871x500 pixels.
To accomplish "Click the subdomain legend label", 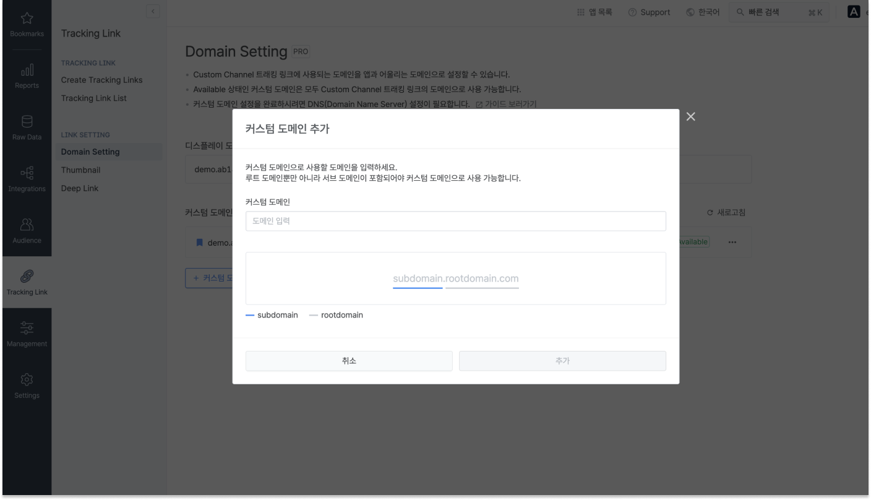I will tap(278, 315).
